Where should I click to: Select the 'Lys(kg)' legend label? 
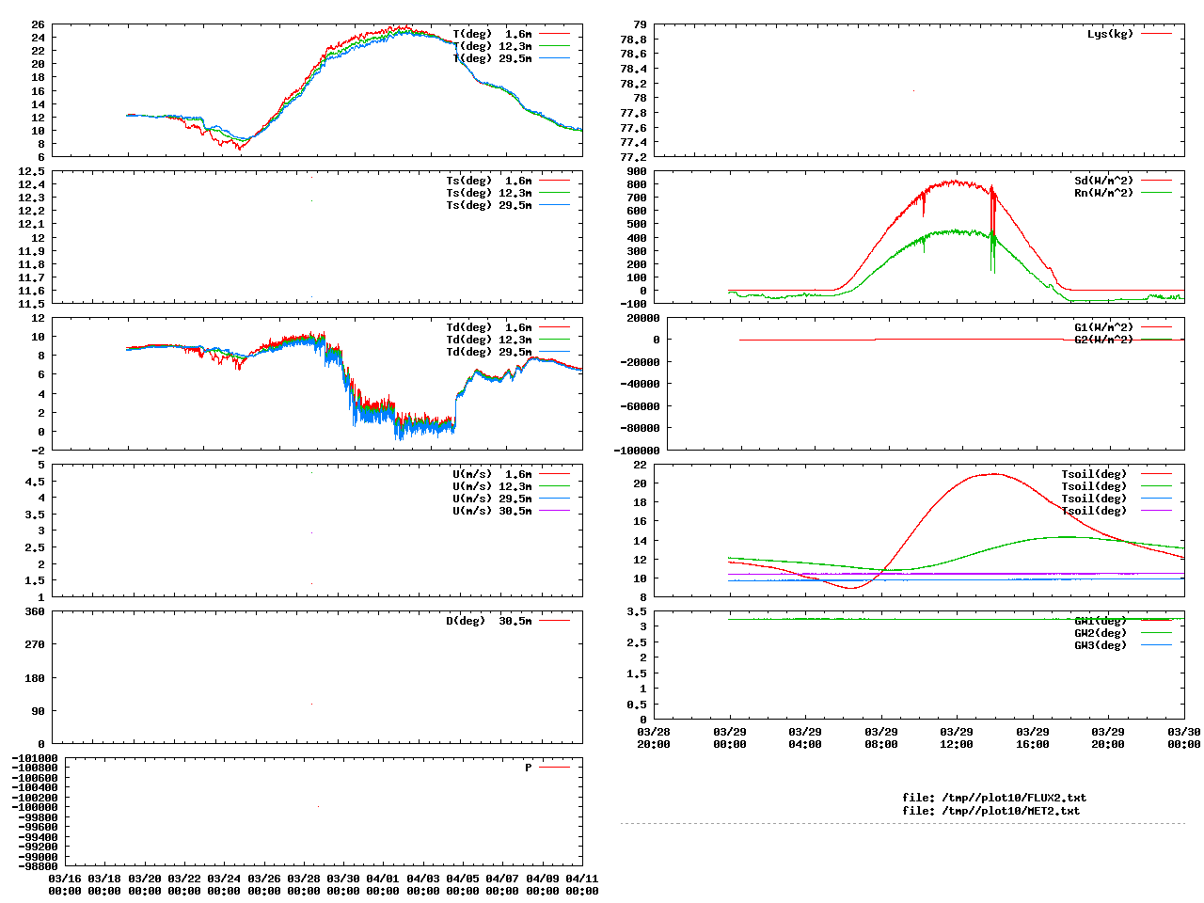coord(1111,34)
